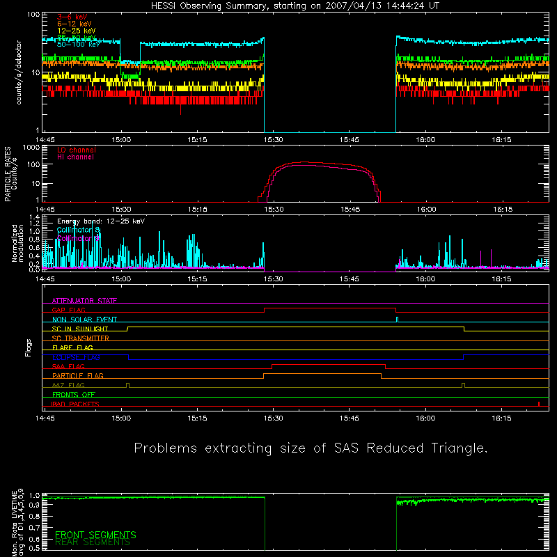Click the ATTENUATOR STATE flag label

pyautogui.click(x=84, y=301)
